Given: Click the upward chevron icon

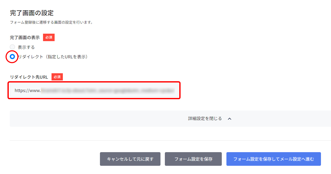Looking at the screenshot, I should 230,119.
